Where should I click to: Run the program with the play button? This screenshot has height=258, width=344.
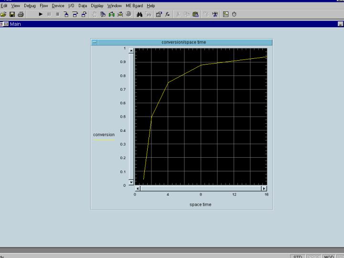click(x=41, y=14)
